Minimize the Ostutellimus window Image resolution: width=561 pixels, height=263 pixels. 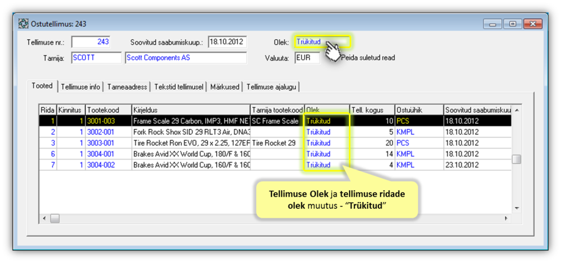click(x=493, y=24)
